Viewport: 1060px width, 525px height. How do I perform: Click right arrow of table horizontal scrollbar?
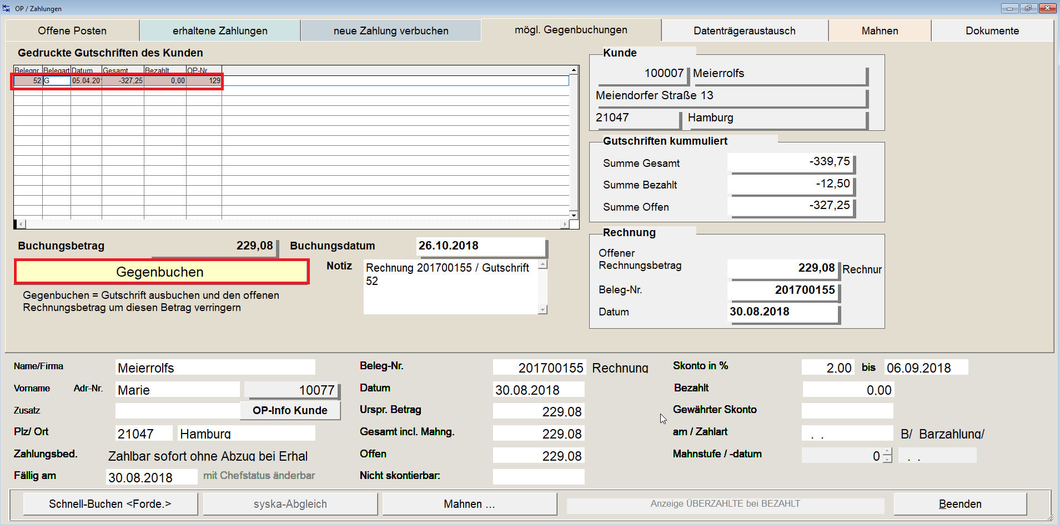click(x=565, y=225)
